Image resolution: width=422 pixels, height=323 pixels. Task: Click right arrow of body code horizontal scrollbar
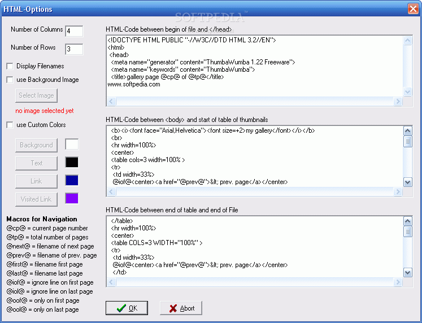[398, 192]
